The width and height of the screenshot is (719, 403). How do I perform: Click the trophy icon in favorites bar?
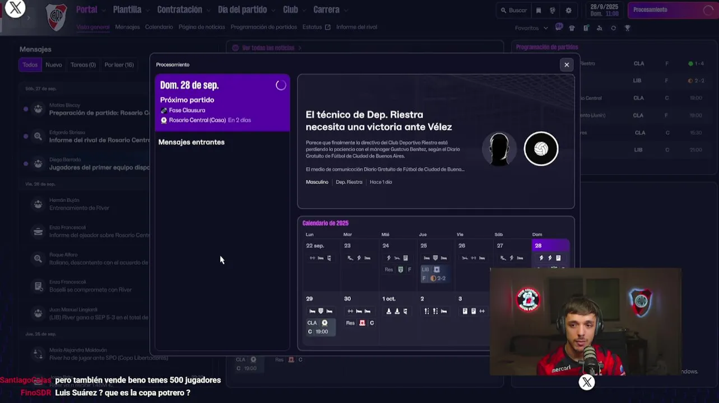point(628,27)
